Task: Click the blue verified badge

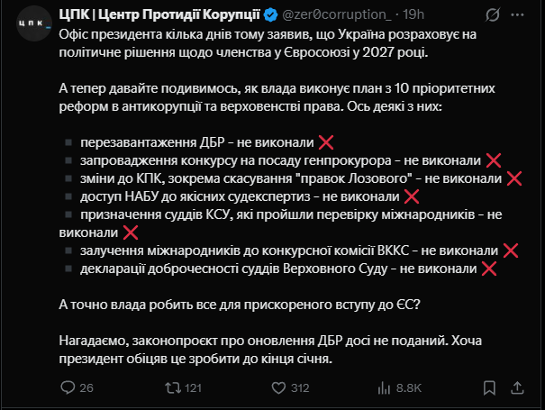Action: 269,14
